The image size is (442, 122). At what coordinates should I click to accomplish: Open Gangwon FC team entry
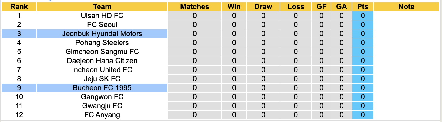point(102,97)
